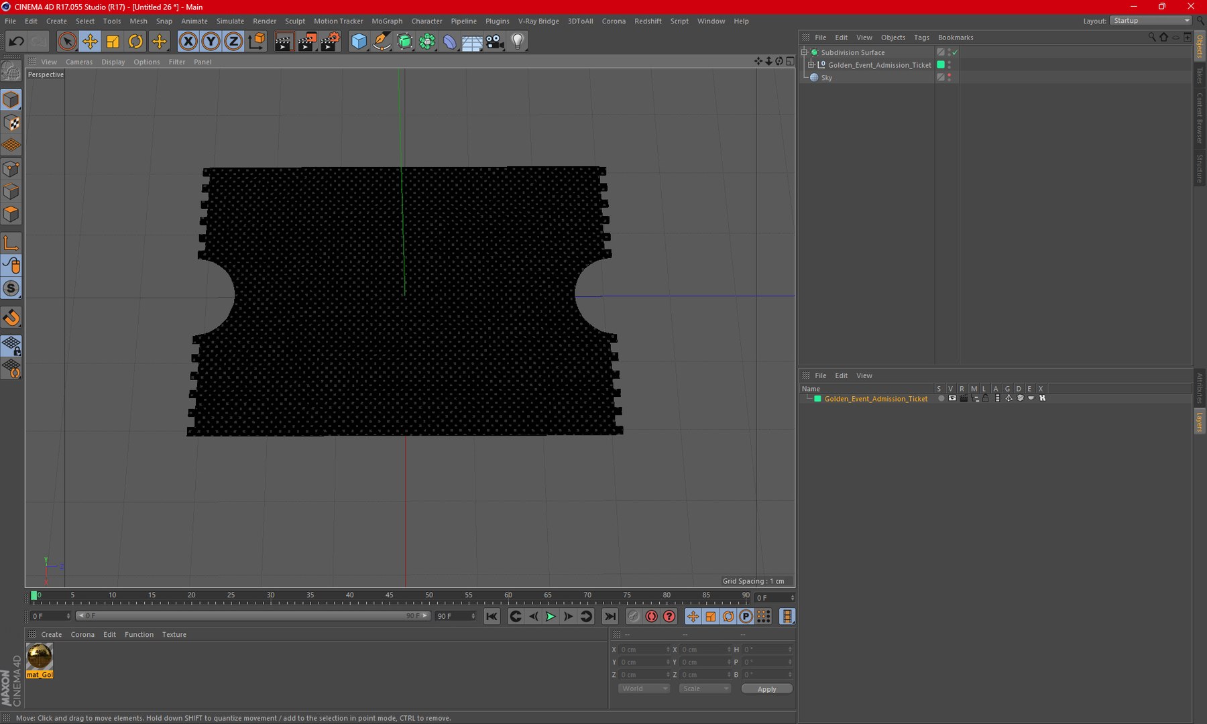Open the Layout Startup dropdown
The image size is (1207, 724).
(x=1151, y=21)
